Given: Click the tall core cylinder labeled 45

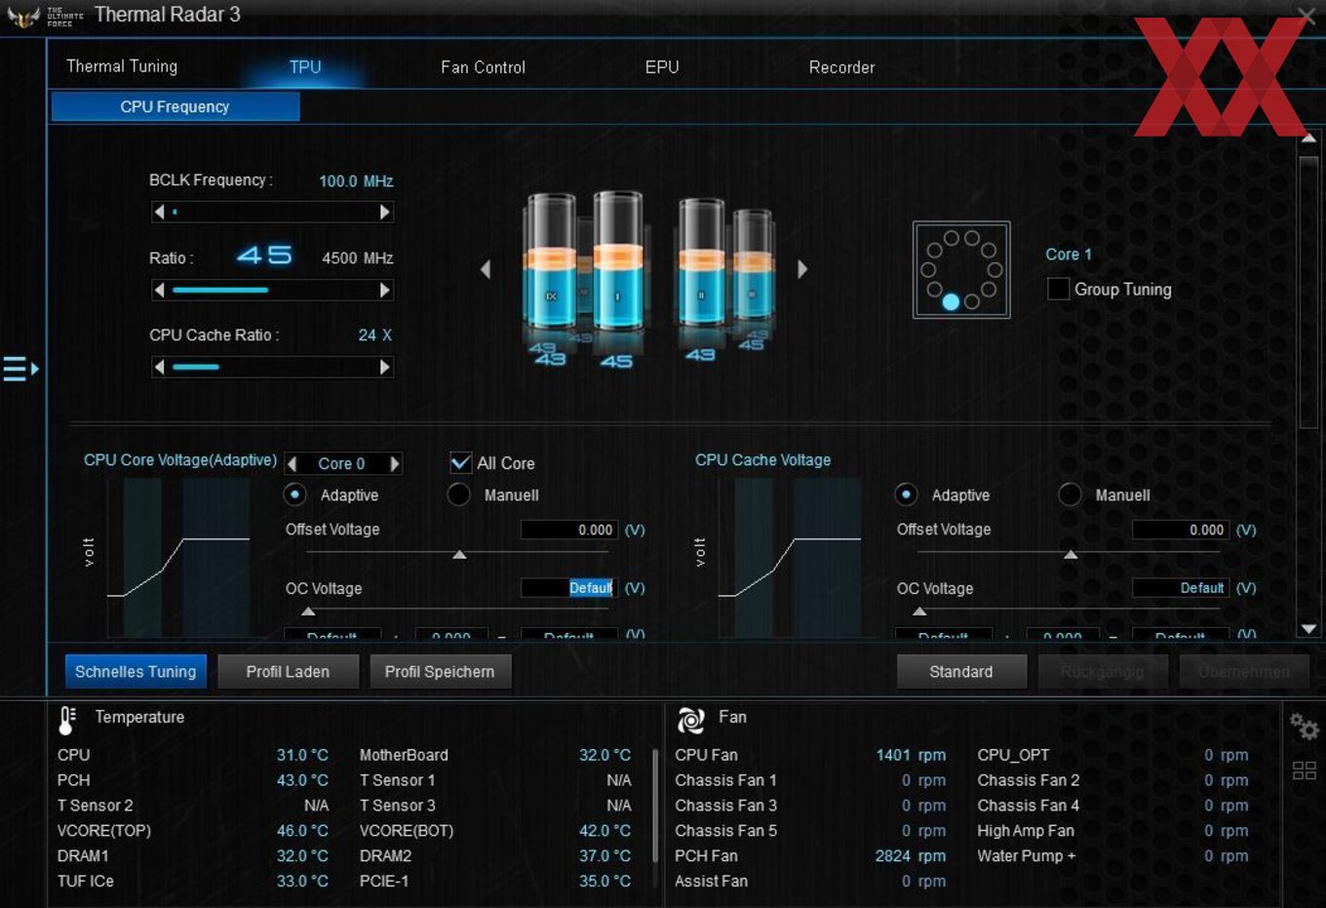Looking at the screenshot, I should coord(617,263).
